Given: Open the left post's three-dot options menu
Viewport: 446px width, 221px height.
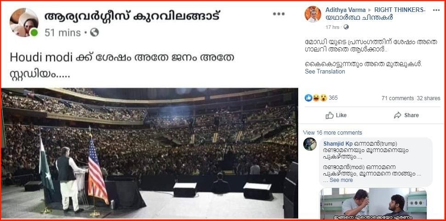Looking at the screenshot, I should (279, 14).
